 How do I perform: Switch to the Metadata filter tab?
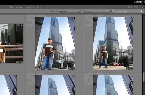point(30,7)
